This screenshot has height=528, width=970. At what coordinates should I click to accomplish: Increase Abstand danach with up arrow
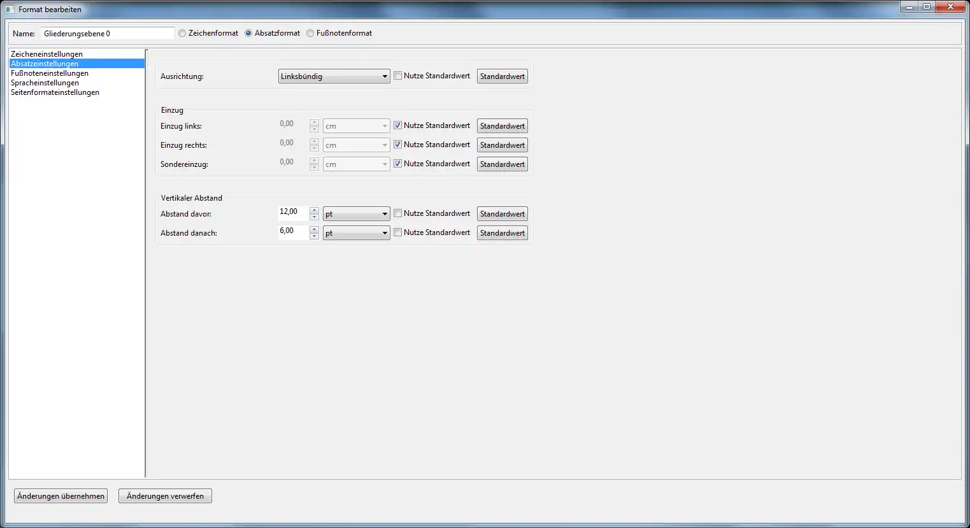314,229
